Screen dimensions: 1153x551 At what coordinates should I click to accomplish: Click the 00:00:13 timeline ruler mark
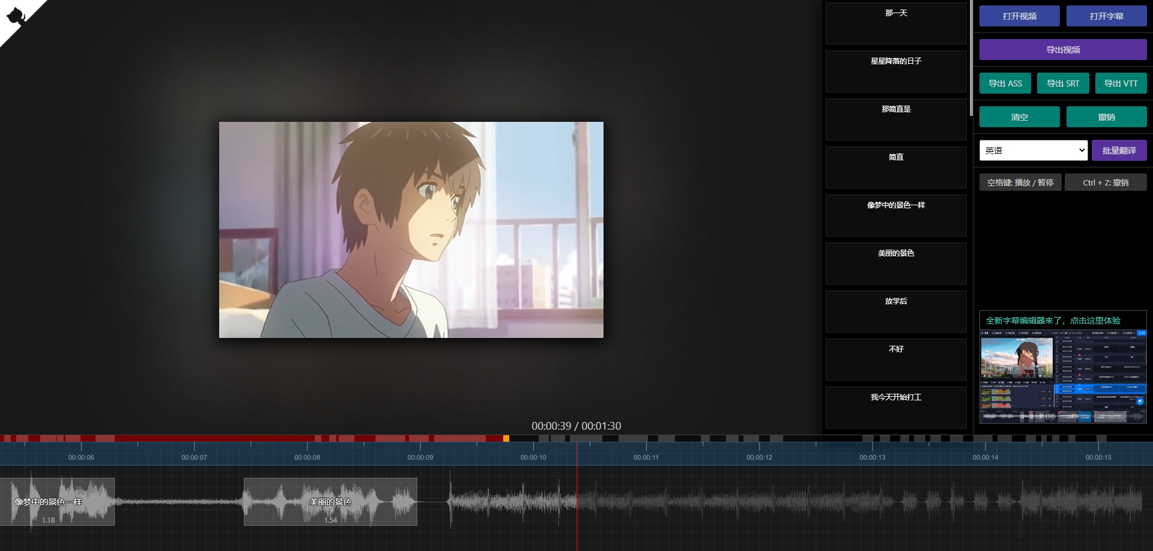pos(872,457)
